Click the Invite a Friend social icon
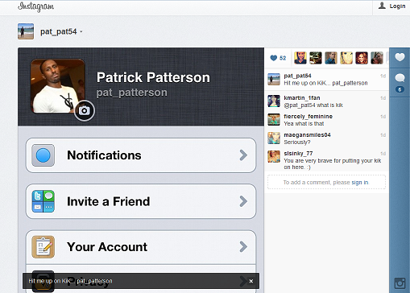The width and height of the screenshot is (410, 293). pyautogui.click(x=43, y=201)
